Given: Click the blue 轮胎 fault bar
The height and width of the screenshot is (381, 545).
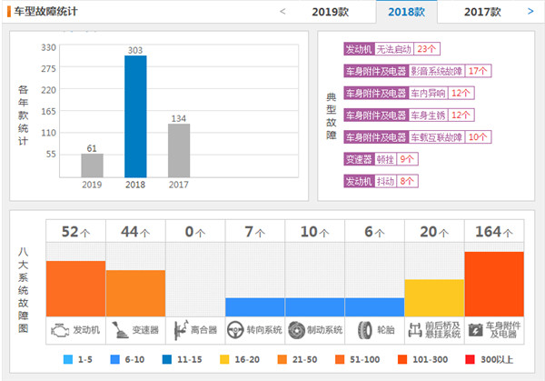Looking at the screenshot, I should point(374,307).
